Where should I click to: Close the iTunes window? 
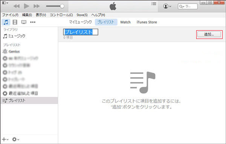tap(219, 2)
